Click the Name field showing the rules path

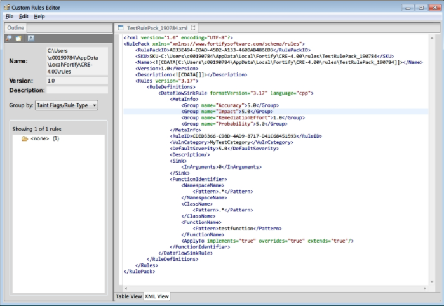76,61
